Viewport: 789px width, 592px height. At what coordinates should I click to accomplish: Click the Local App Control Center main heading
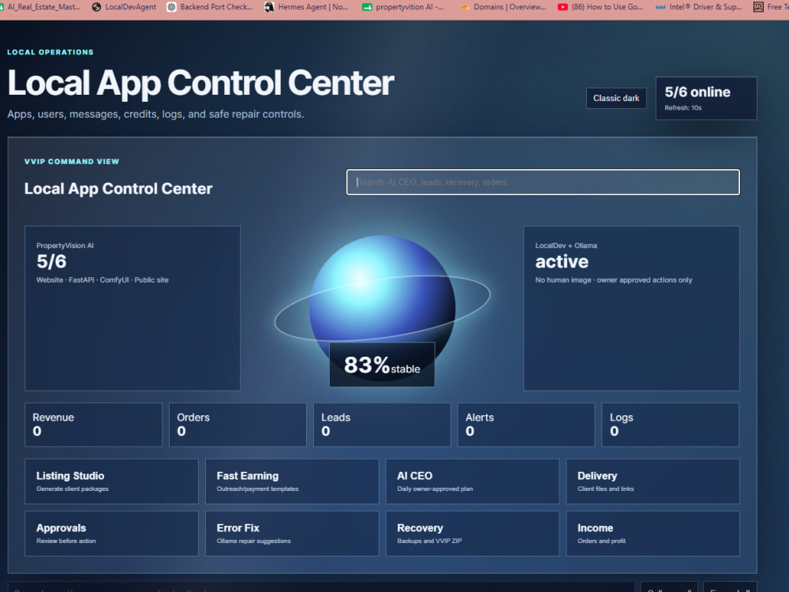click(x=200, y=83)
